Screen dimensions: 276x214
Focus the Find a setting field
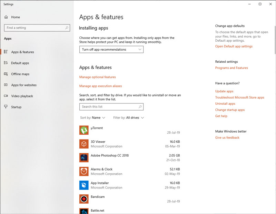[x=37, y=28]
